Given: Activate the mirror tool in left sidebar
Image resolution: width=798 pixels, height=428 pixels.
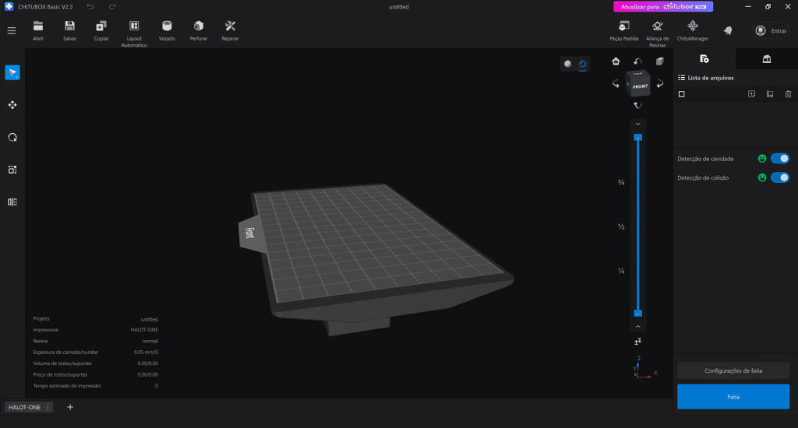Looking at the screenshot, I should coord(12,202).
